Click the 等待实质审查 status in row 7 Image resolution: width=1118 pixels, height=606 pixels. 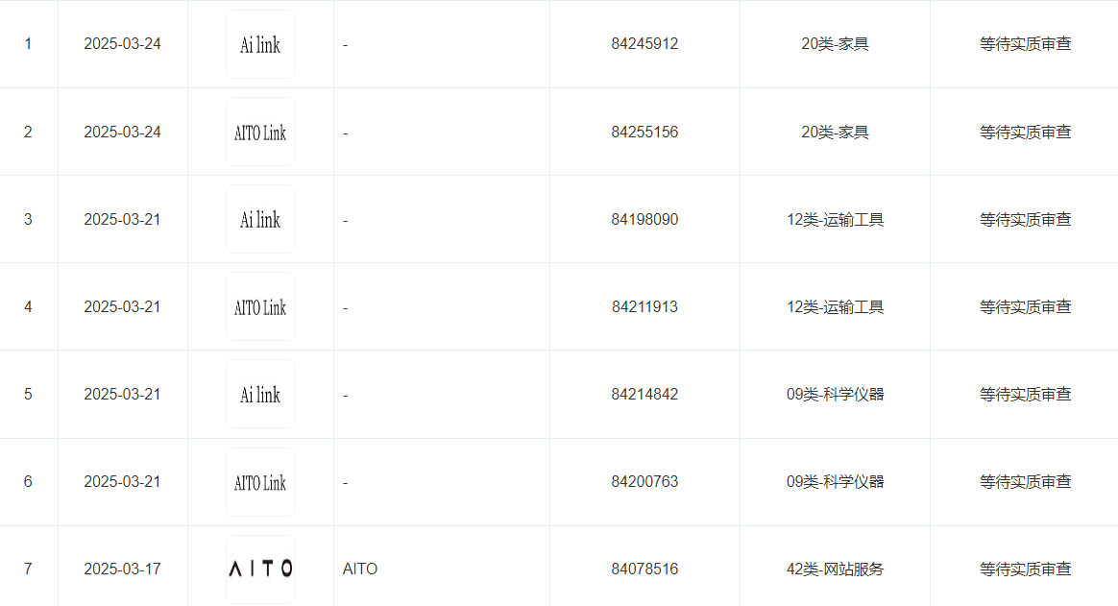[x=1025, y=569]
